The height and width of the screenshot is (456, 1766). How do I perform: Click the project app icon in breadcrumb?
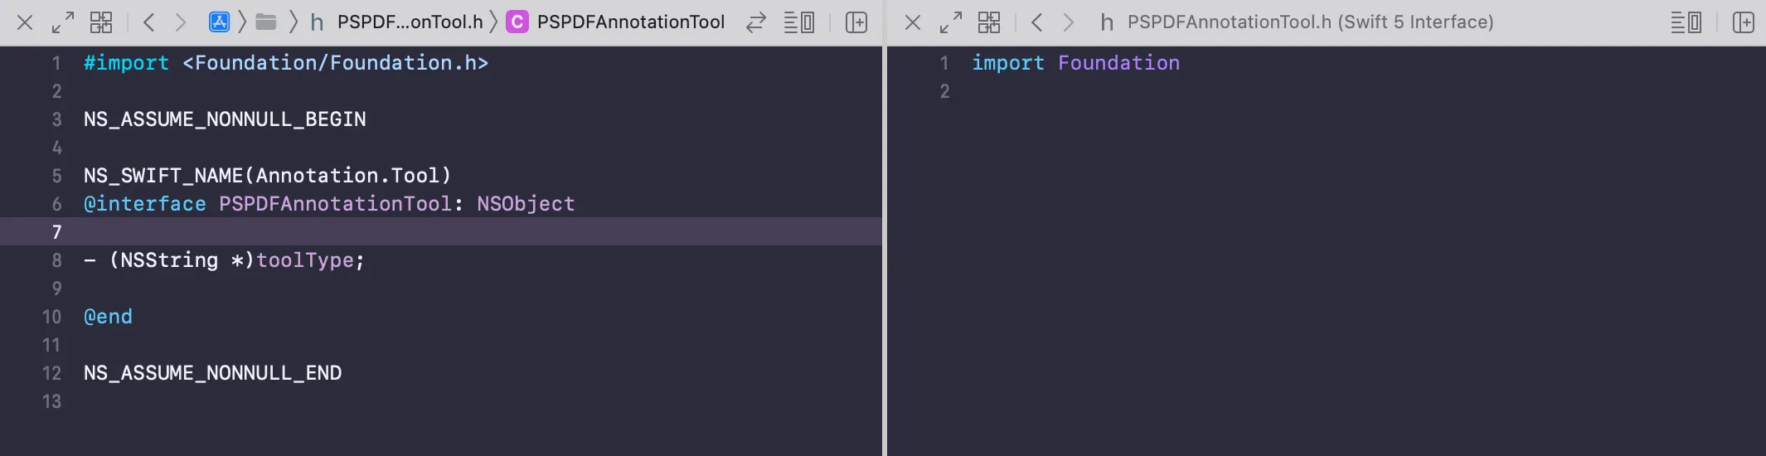pyautogui.click(x=219, y=22)
